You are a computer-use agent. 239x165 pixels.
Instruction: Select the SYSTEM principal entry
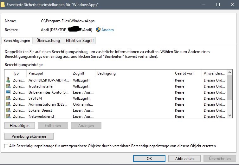(x=35, y=98)
